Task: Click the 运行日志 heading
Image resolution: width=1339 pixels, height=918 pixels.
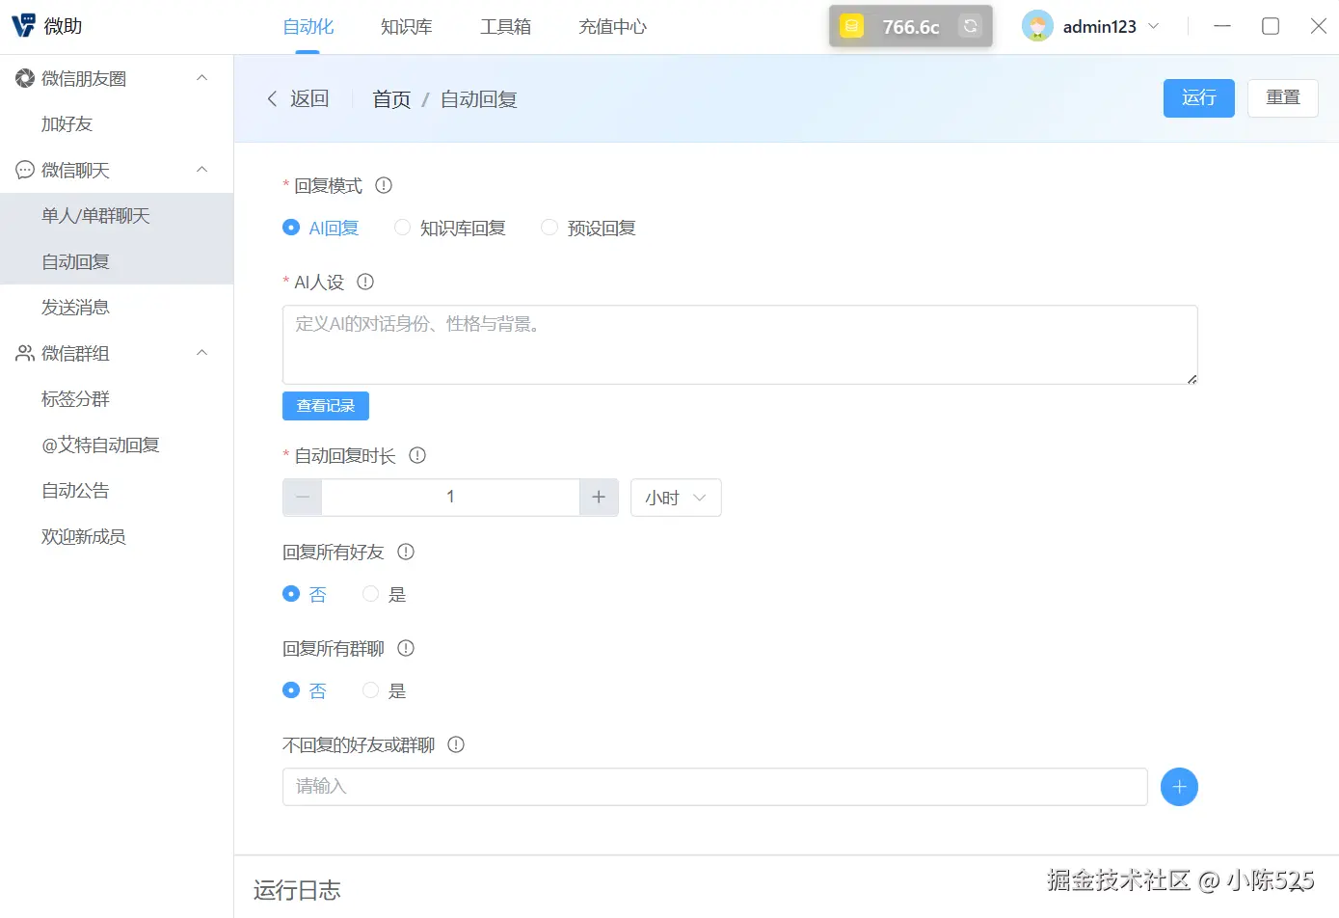Action: pos(297,890)
